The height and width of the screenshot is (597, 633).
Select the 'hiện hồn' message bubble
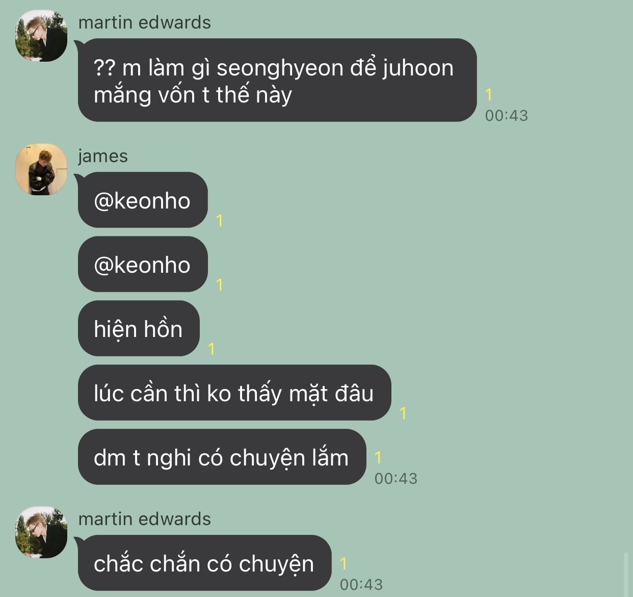(139, 328)
